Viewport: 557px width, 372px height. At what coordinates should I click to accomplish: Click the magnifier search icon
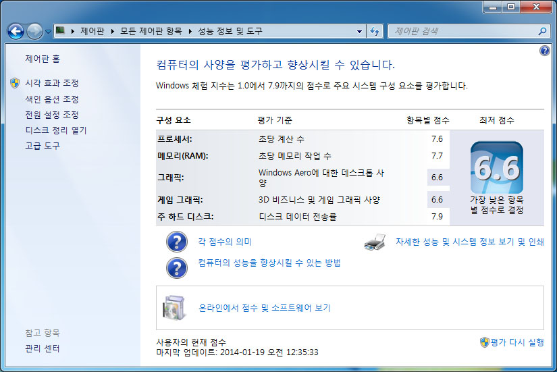(x=542, y=31)
